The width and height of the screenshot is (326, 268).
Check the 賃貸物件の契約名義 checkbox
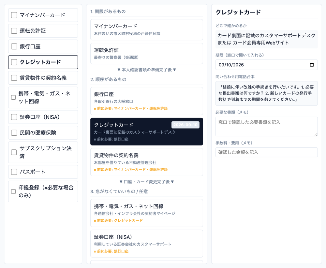pyautogui.click(x=14, y=78)
